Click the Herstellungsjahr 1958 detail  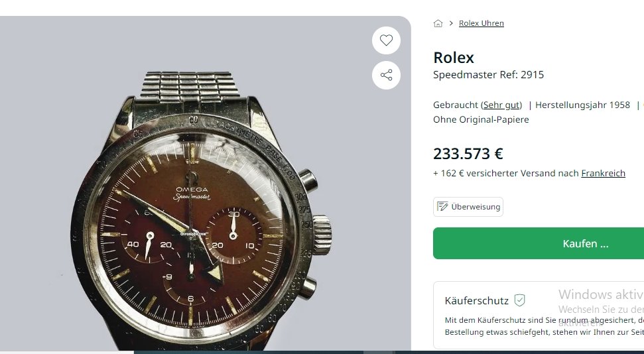(x=582, y=105)
